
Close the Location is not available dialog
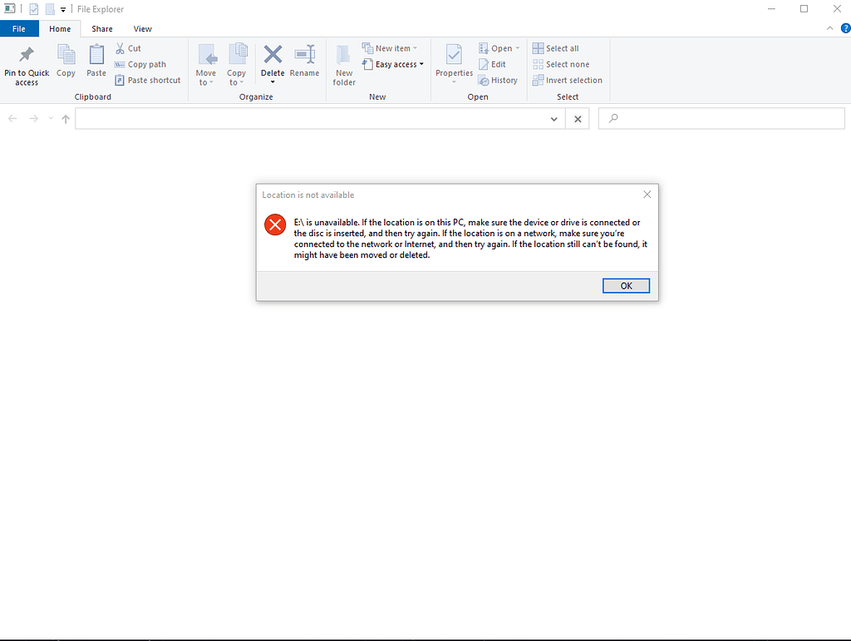(x=647, y=195)
